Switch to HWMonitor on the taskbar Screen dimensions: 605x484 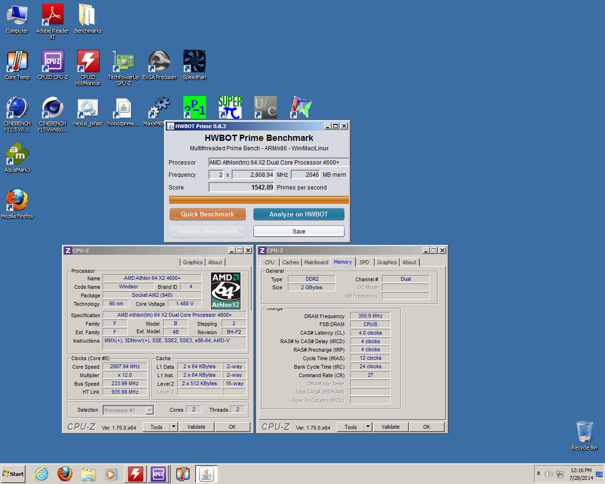(x=135, y=474)
